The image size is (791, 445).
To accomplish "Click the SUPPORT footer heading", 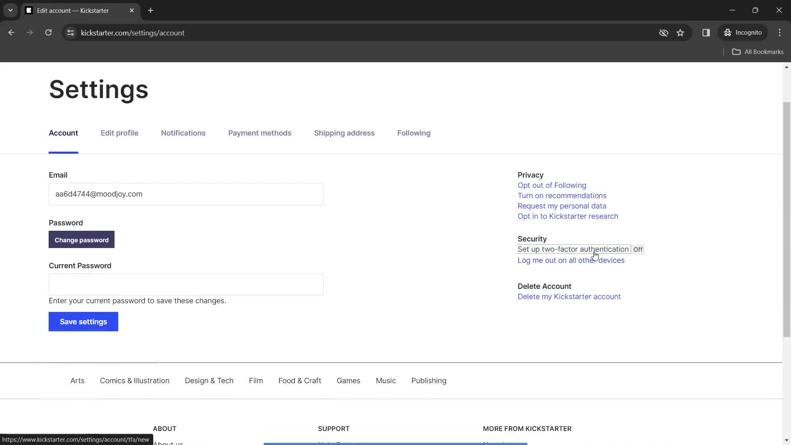I will (334, 429).
